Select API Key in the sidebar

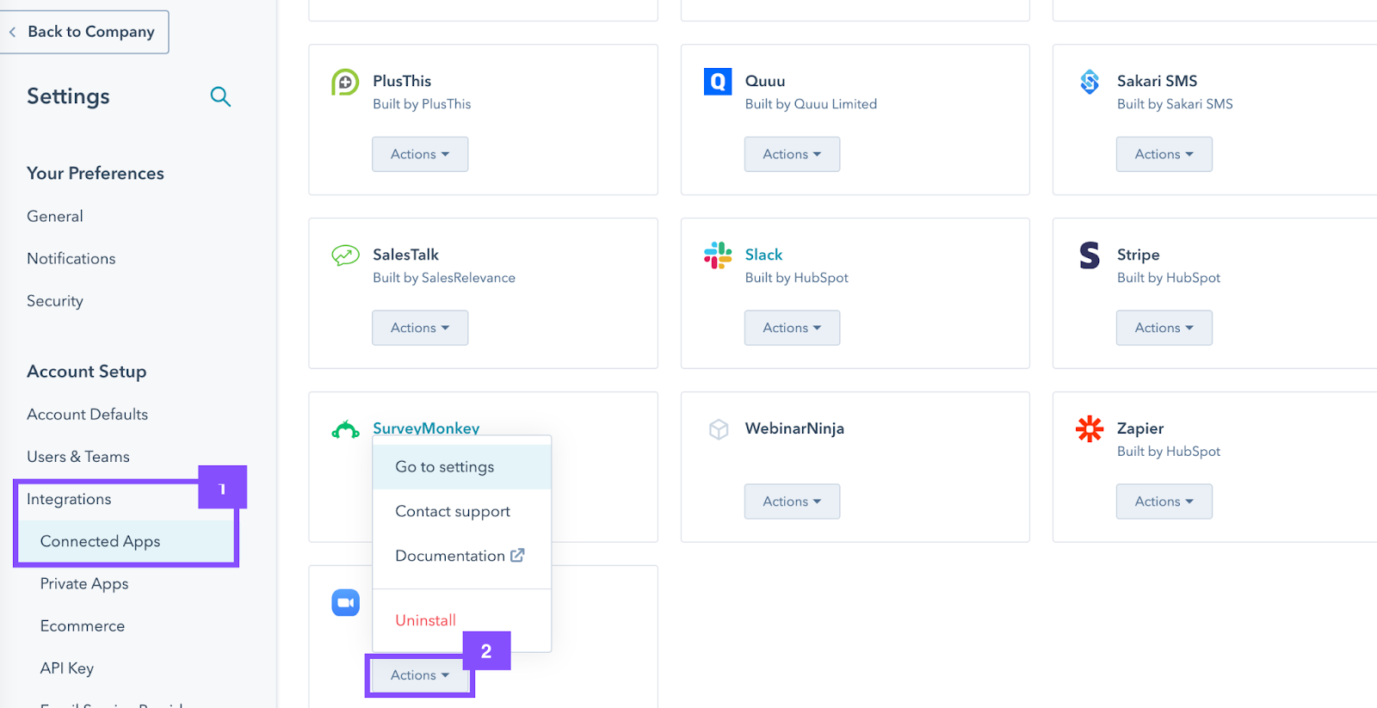coord(67,668)
